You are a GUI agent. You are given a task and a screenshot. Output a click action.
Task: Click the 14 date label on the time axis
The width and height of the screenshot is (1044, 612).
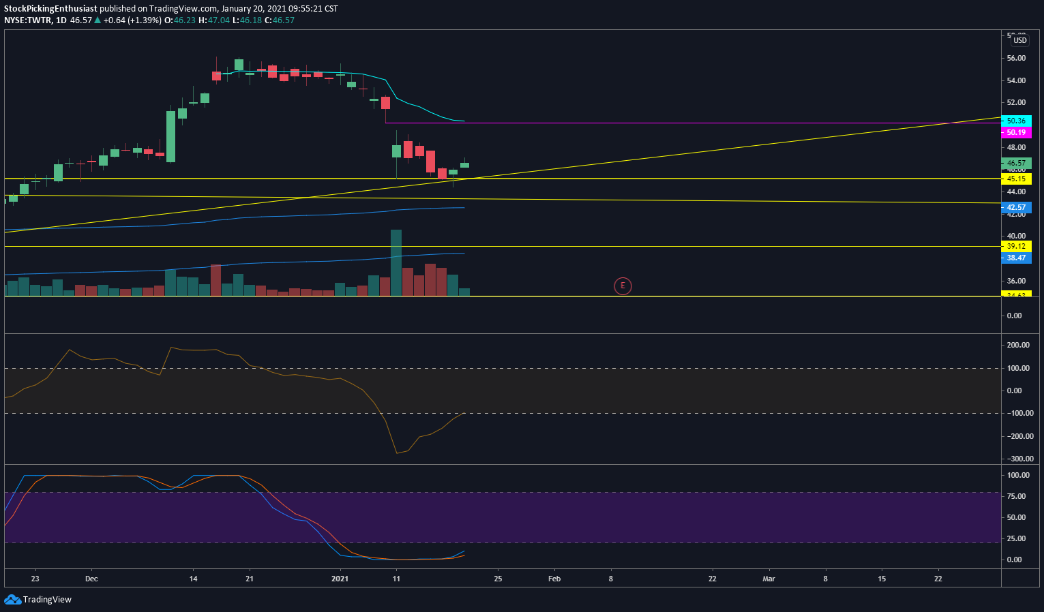(x=194, y=579)
